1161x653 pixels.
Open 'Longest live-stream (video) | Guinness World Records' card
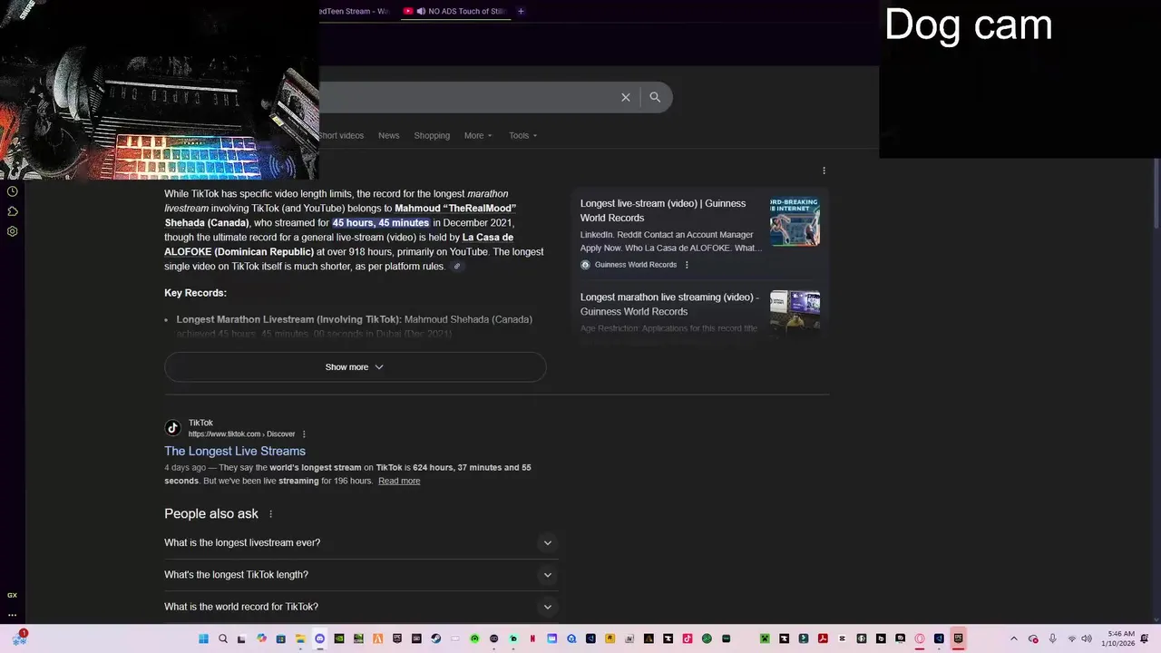coord(663,210)
